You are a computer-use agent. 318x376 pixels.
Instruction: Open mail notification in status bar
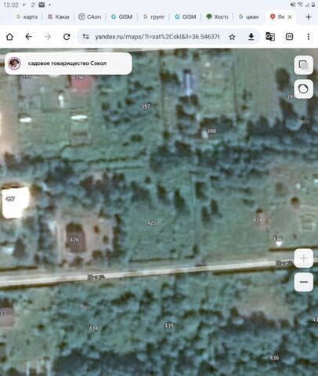pos(42,5)
